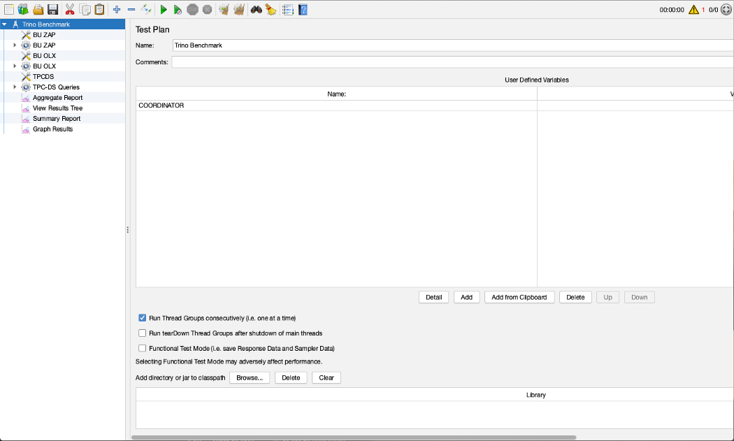
Task: Click the panel splitter handle
Action: click(x=127, y=229)
